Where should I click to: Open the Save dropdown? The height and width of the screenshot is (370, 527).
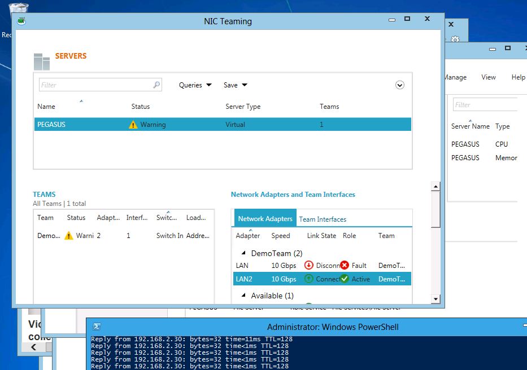[236, 85]
